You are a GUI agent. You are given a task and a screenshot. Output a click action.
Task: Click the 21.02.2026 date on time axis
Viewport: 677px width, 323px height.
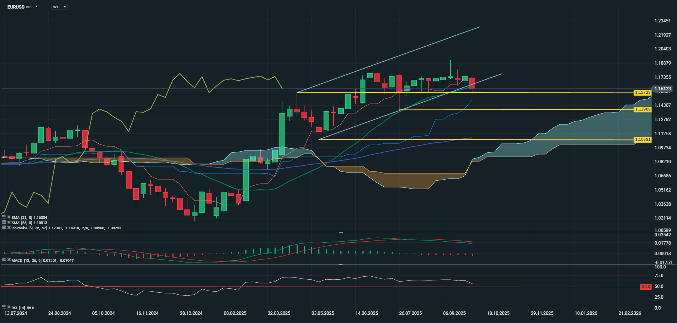tap(630, 313)
